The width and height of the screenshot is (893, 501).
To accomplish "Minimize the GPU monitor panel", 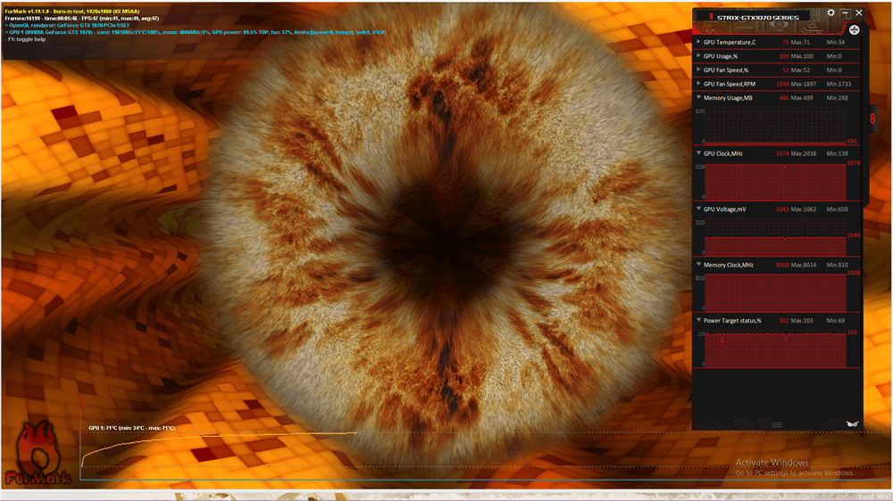I will (x=846, y=13).
